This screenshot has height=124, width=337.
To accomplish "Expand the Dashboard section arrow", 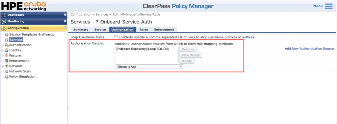I will 65,15.
